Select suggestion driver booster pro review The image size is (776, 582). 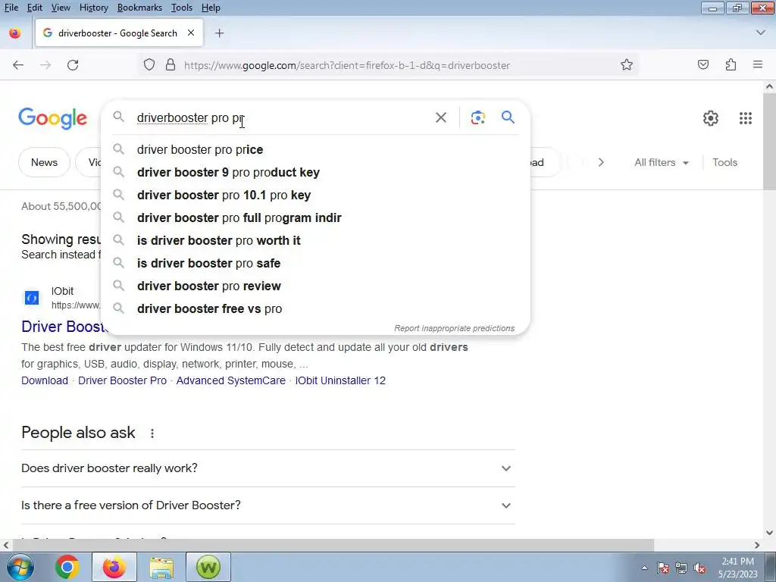315,286
